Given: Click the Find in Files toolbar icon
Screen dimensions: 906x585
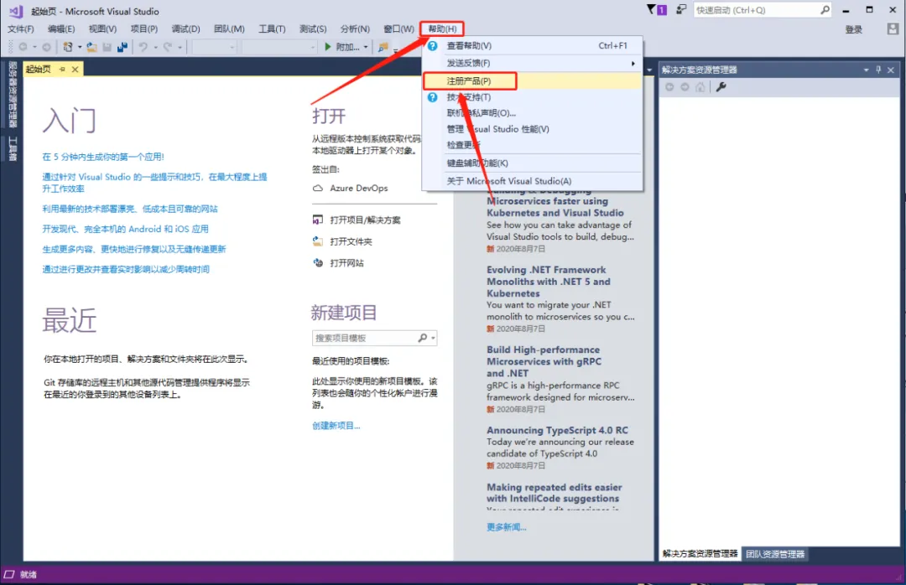Looking at the screenshot, I should click(x=383, y=48).
